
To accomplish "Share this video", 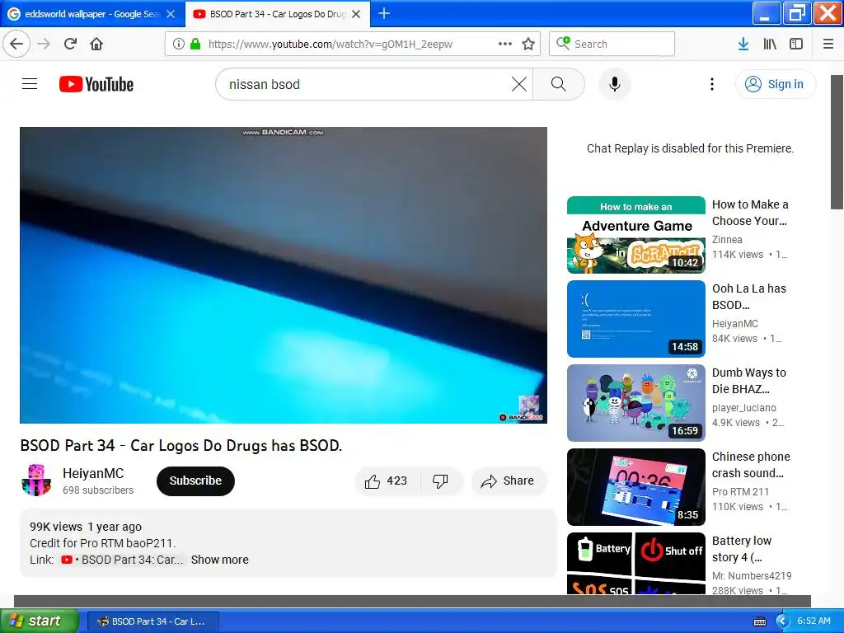I will coord(508,481).
